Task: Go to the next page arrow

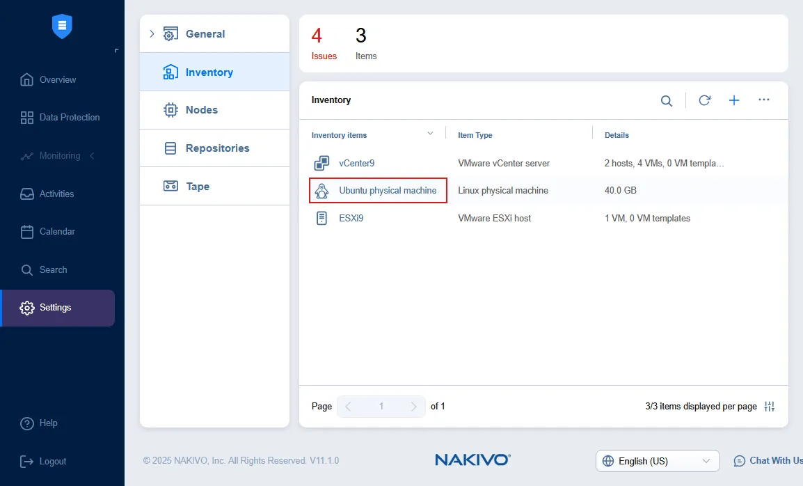Action: coord(414,407)
